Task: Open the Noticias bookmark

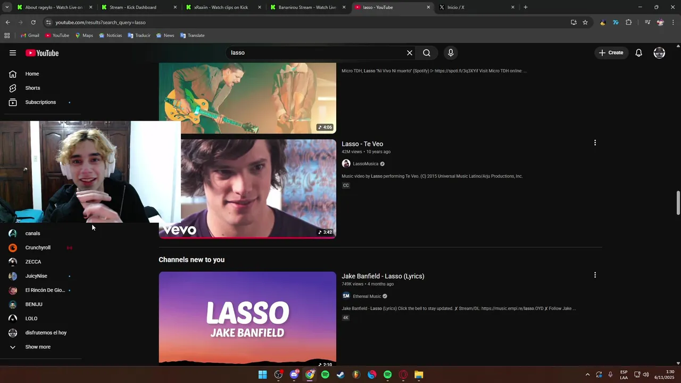Action: click(110, 36)
